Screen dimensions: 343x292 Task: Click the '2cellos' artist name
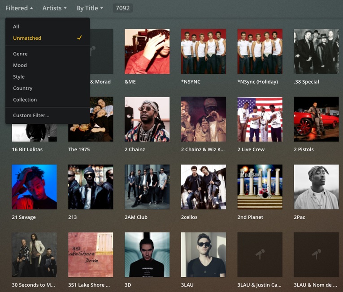coord(189,217)
